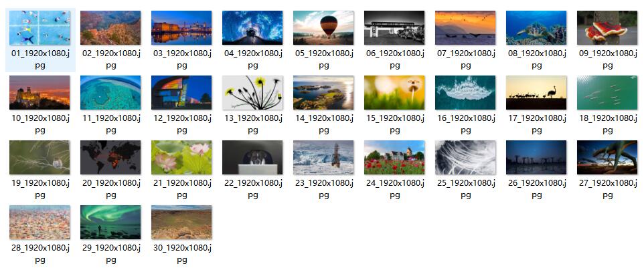This screenshot has height=276, width=644.
Task: Click the owl on branch thumbnail 19
Action: click(x=39, y=158)
